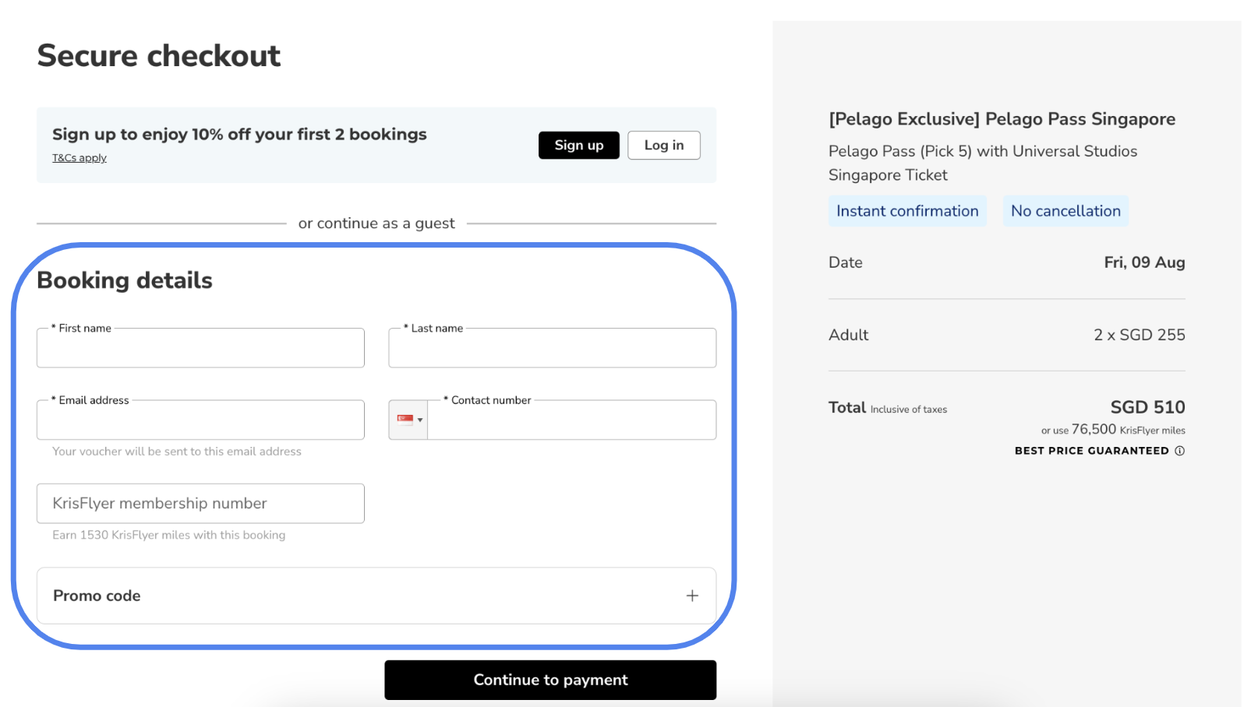This screenshot has height=707, width=1244.
Task: Click Continue to payment button
Action: click(x=550, y=680)
